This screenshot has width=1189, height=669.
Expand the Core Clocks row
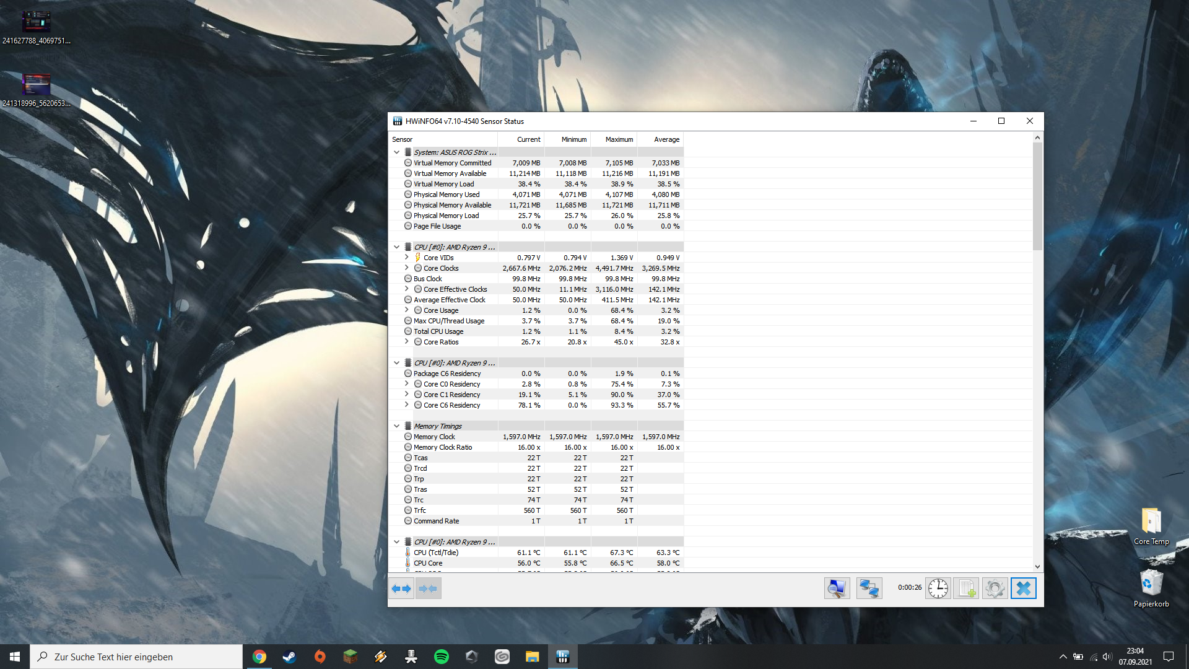407,268
